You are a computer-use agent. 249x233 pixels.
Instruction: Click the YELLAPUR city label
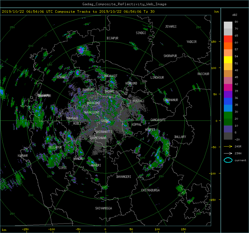click(x=55, y=147)
